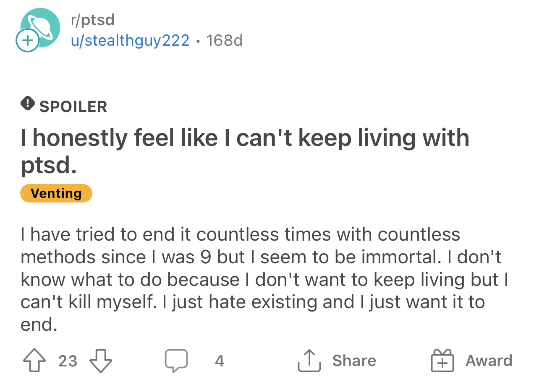Viewport: 539px width, 379px height.
Task: Click the comment count of 4
Action: tap(220, 361)
